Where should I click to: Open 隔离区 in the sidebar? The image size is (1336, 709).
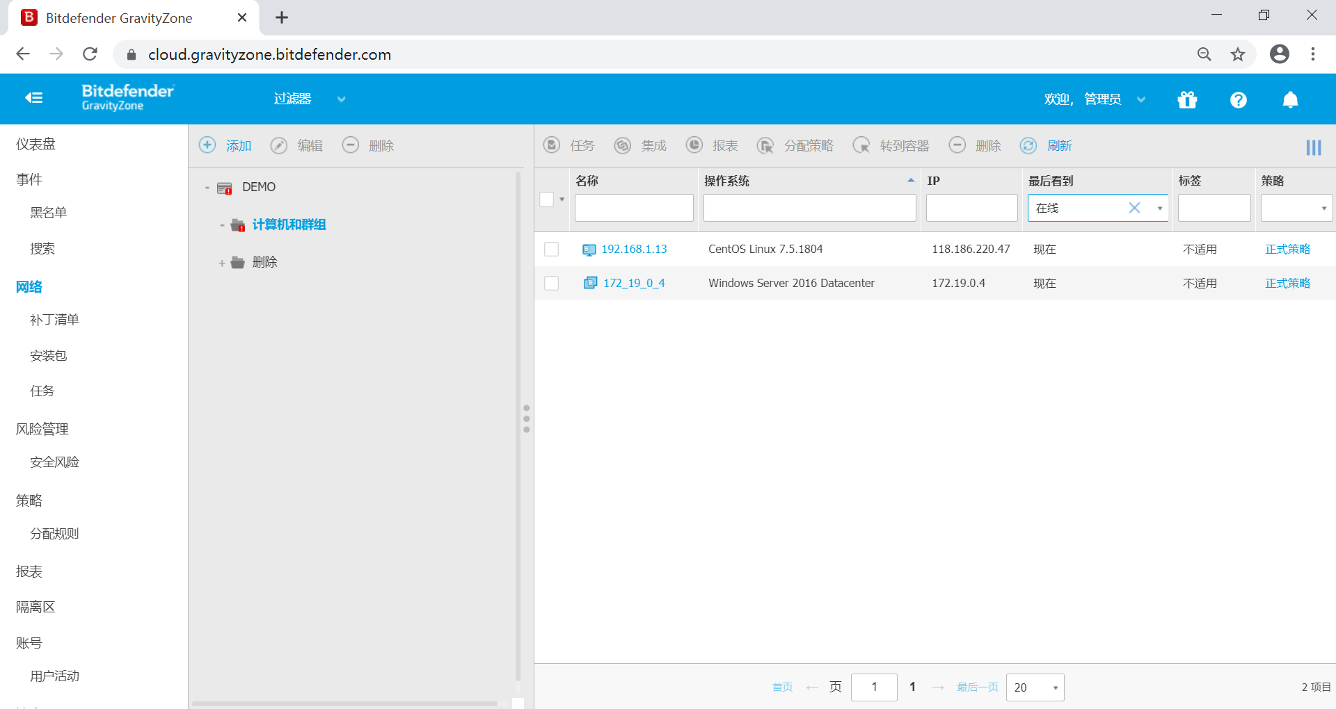point(35,607)
